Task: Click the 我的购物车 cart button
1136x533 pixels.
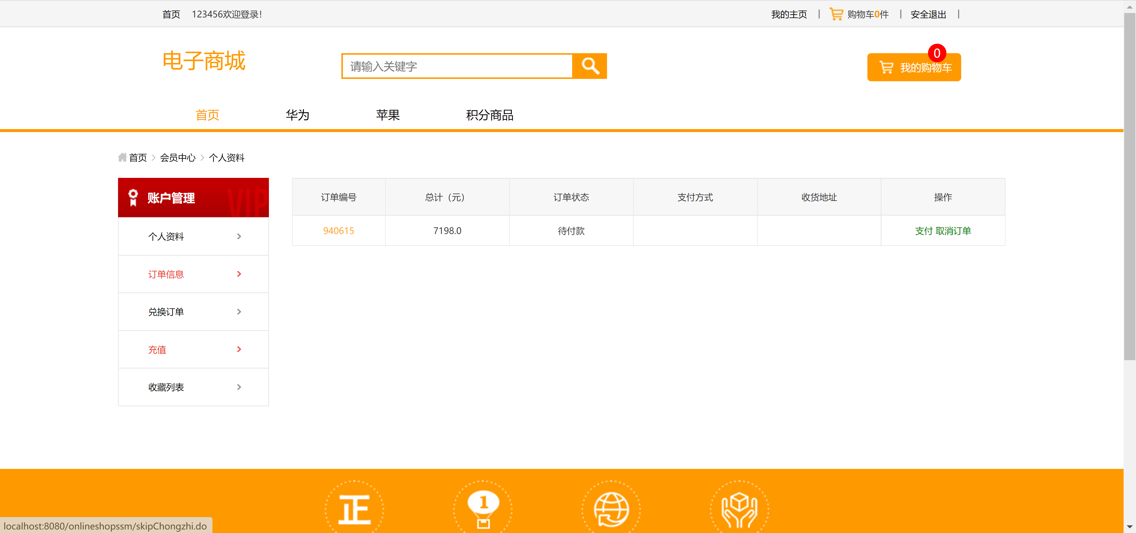Action: [914, 67]
